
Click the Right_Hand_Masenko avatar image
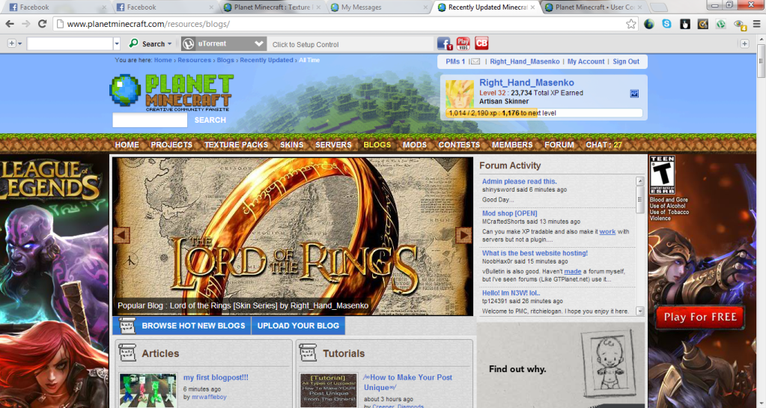459,94
